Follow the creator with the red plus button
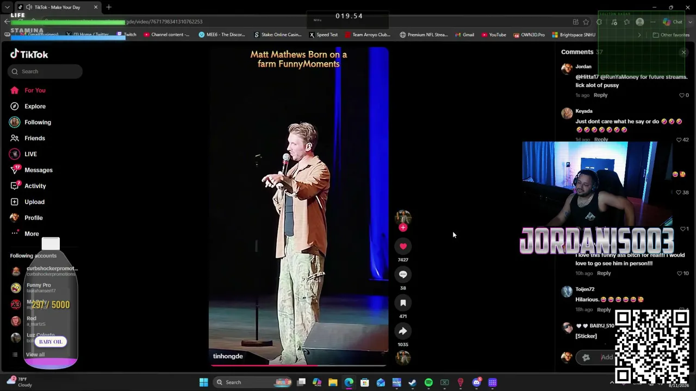The height and width of the screenshot is (391, 696). point(403,228)
